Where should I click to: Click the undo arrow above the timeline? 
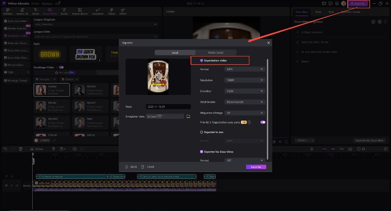(x=5, y=149)
